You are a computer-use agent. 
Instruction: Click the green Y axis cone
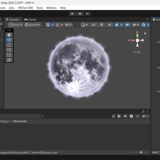point(137,36)
